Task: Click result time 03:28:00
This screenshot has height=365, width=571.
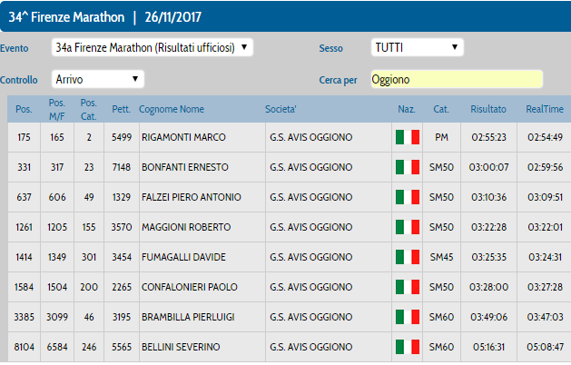Action: (x=488, y=287)
